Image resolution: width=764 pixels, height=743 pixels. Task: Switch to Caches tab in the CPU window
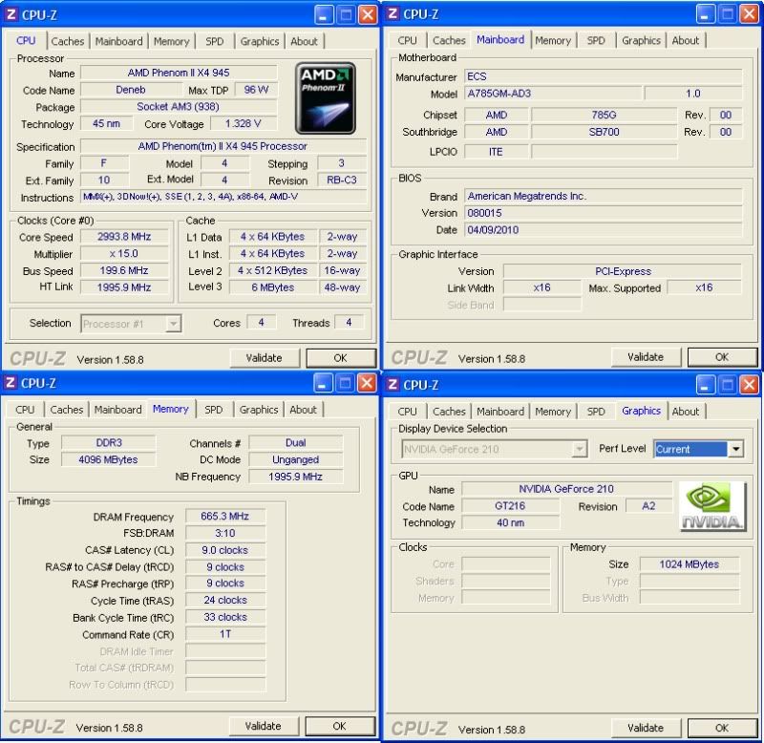[x=68, y=41]
